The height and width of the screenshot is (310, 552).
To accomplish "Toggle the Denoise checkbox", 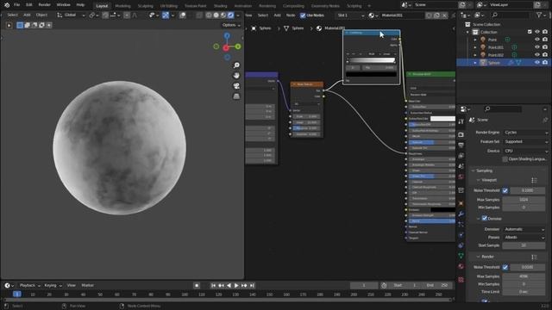I will point(485,218).
